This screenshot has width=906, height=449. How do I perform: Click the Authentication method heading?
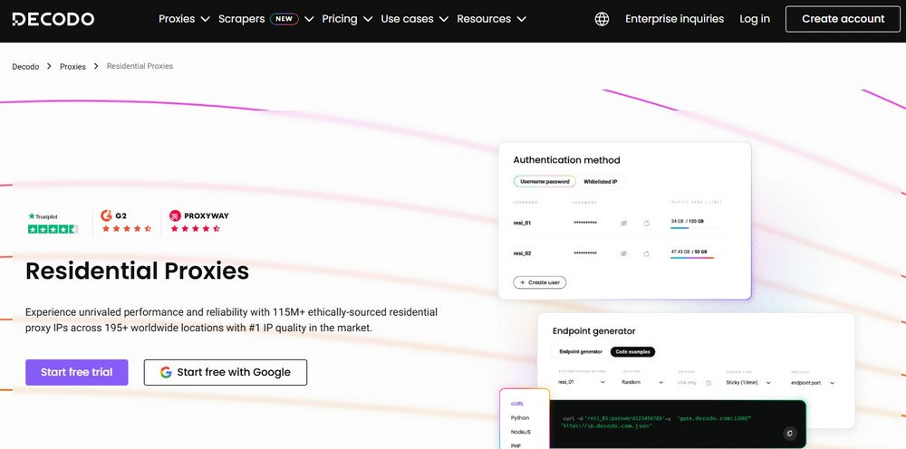pos(566,160)
